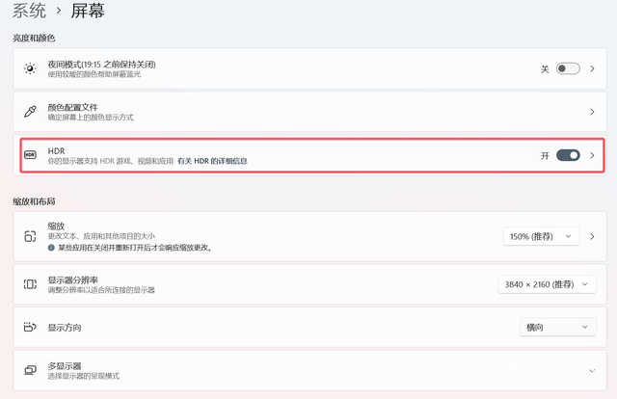
Task: Click 确定屏幕上的颜色显示方式 description
Action: coord(91,118)
